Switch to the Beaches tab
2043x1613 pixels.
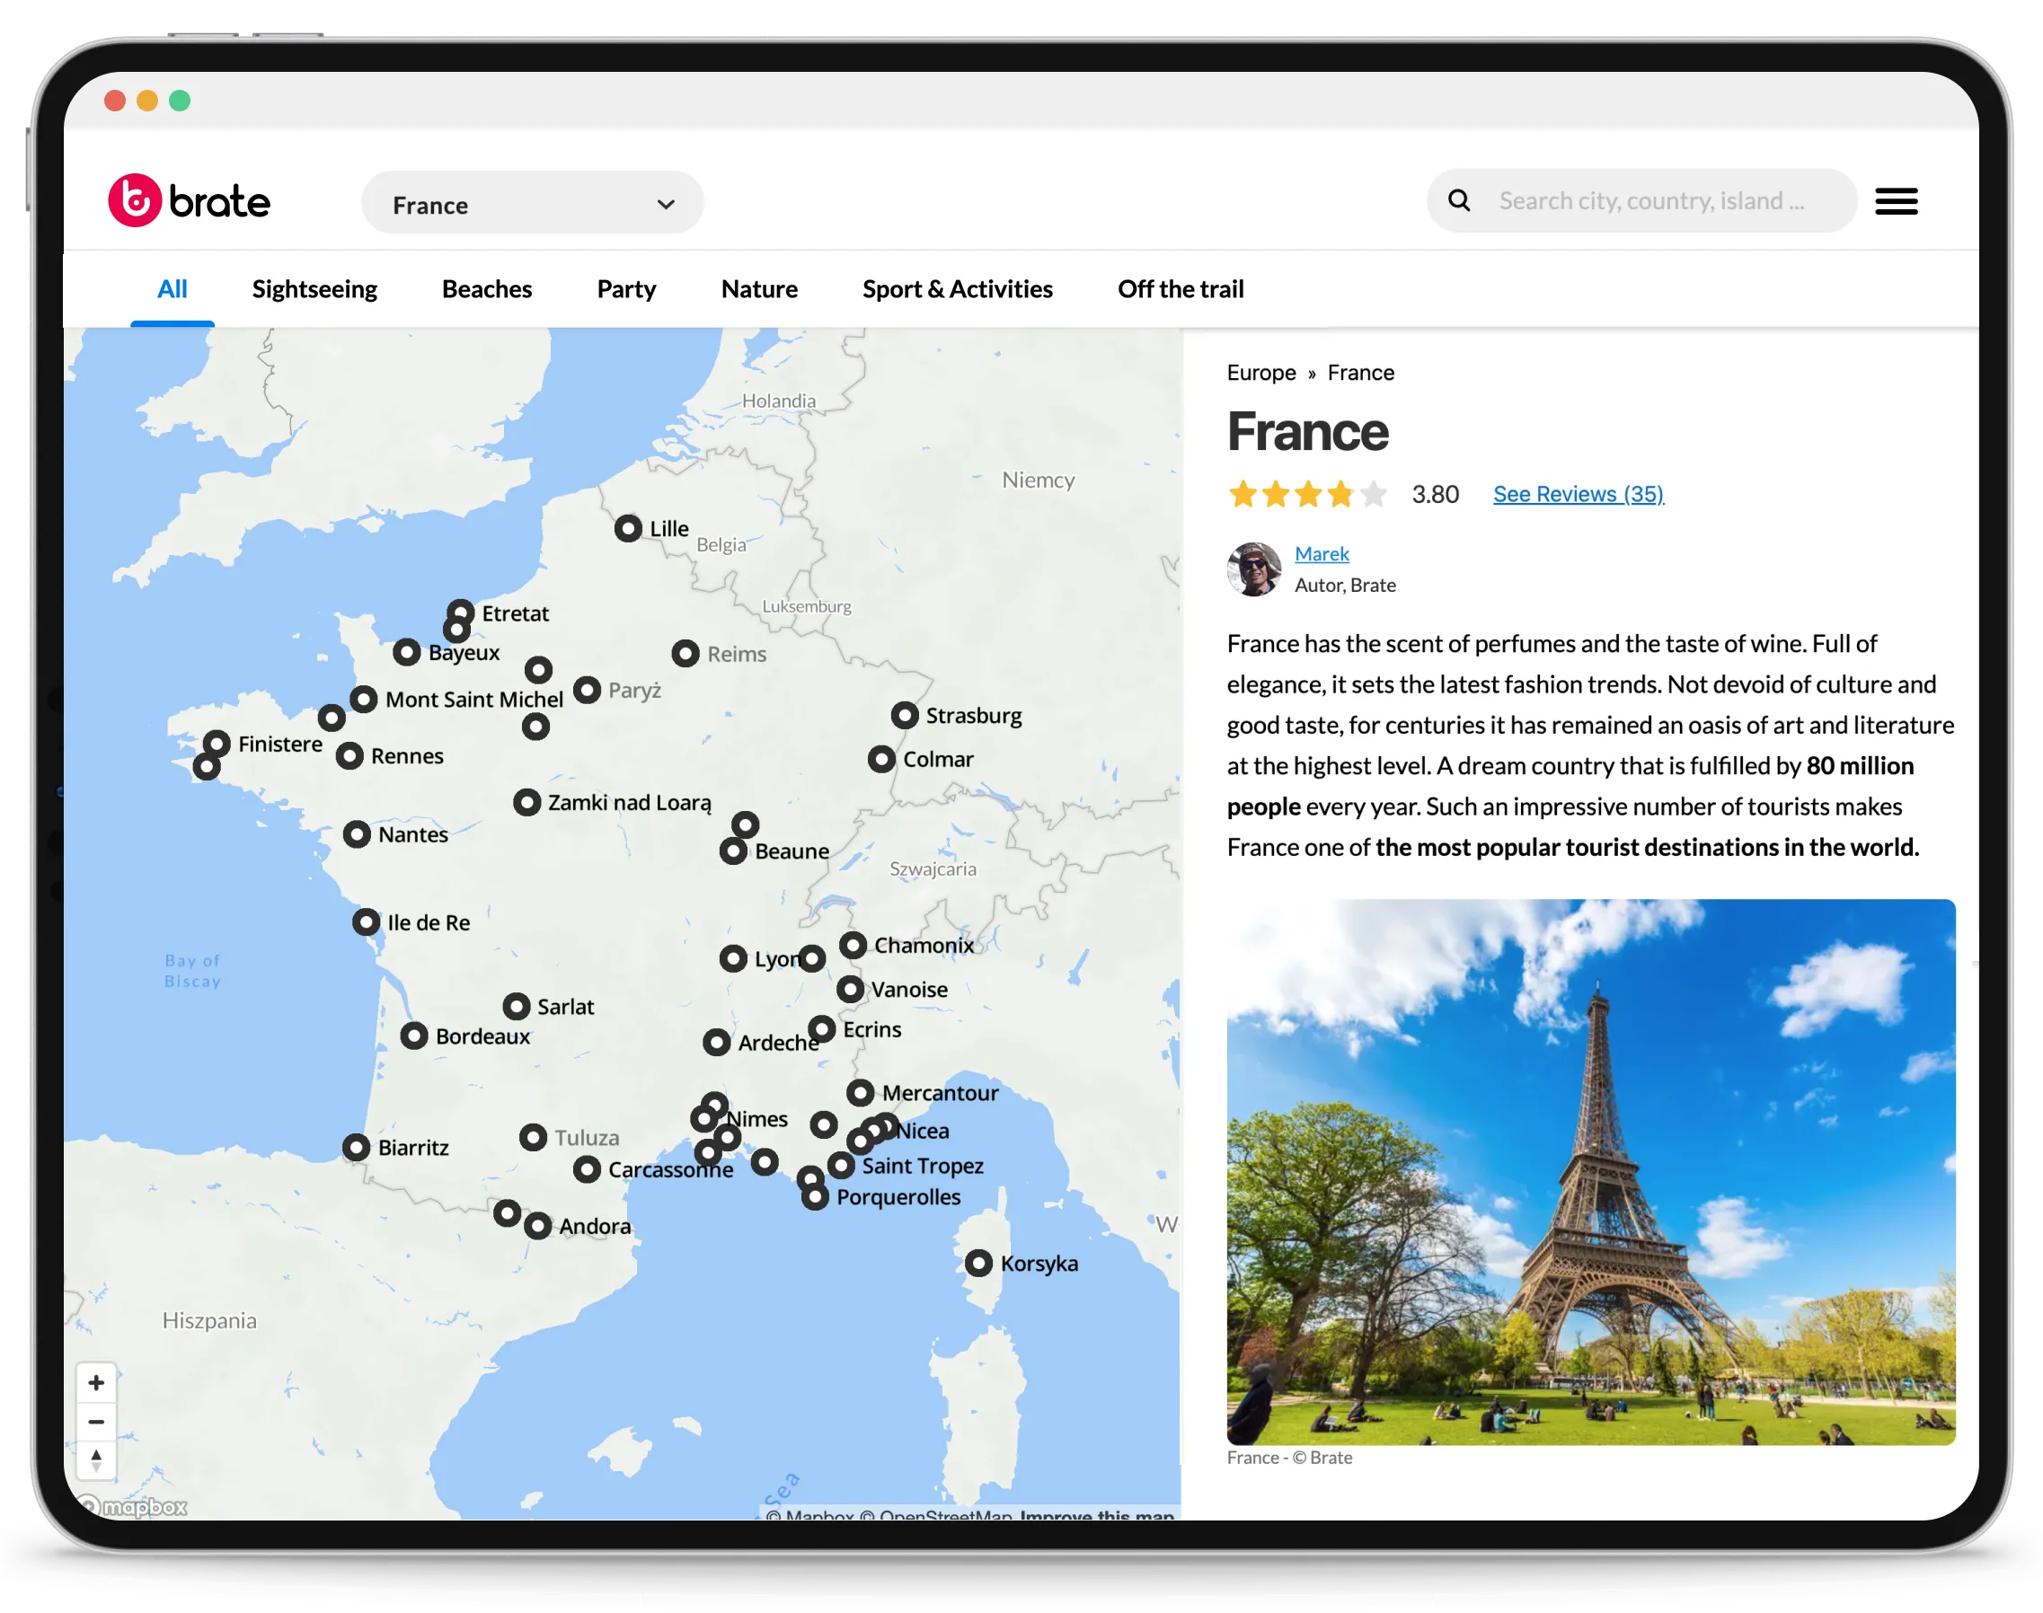coord(486,289)
